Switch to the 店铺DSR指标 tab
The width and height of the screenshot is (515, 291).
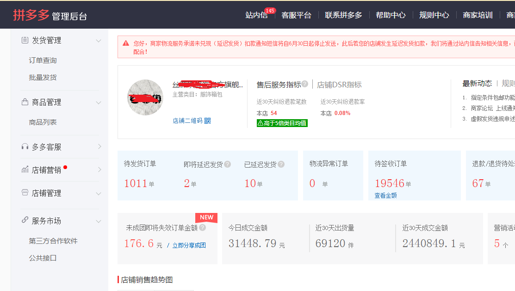(x=339, y=85)
